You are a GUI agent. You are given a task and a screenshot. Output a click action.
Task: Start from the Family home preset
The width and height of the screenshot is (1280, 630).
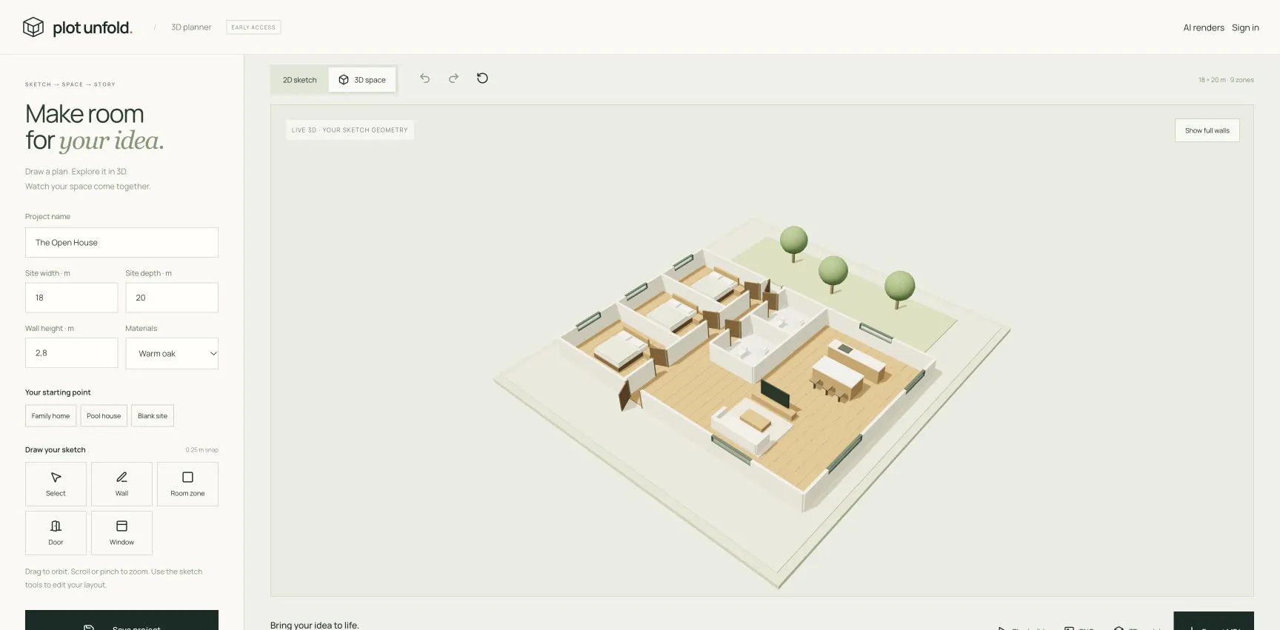(x=50, y=416)
